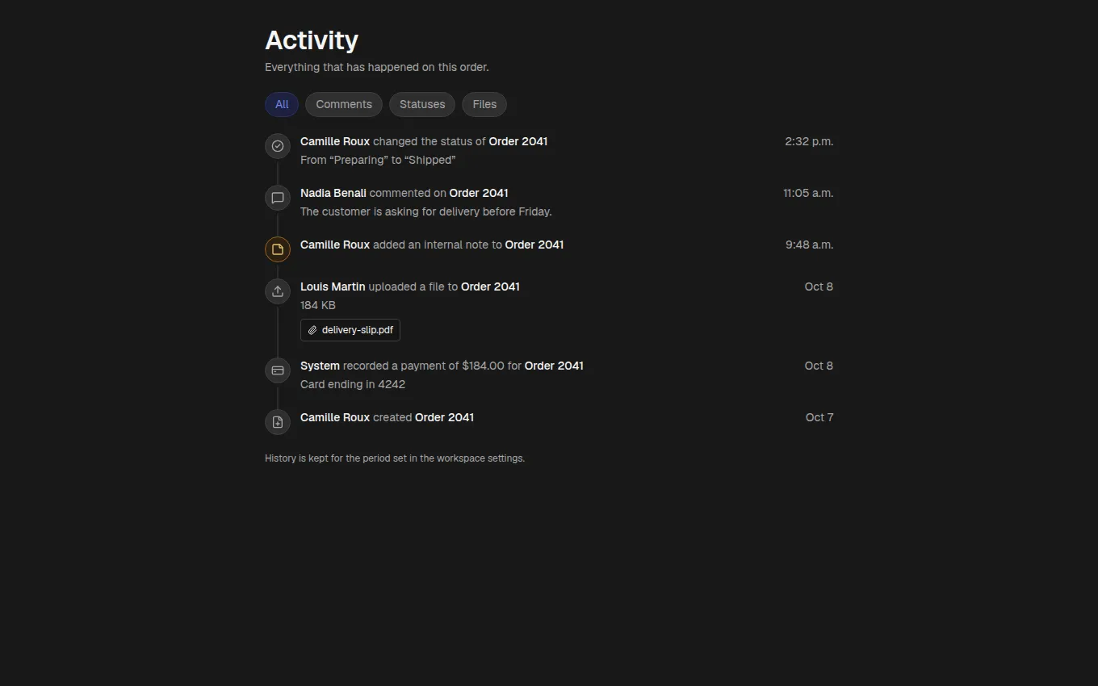Click the 9:48 a.m. timestamp
Screen dimensions: 1098x686
pyautogui.click(x=810, y=245)
